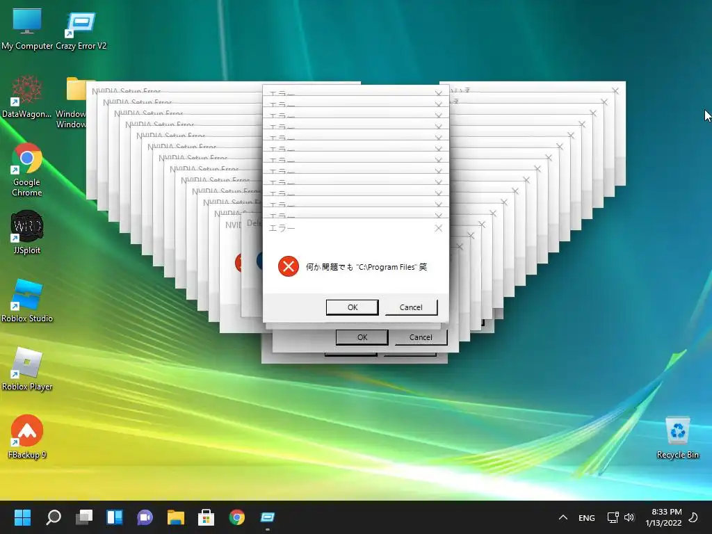
Task: Select the JJSploit desktop icon
Action: 27,232
